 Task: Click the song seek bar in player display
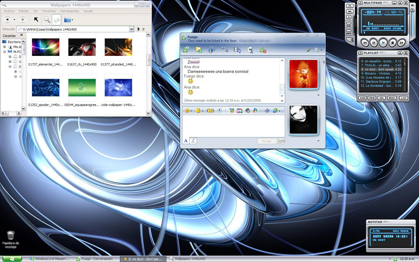[x=383, y=32]
